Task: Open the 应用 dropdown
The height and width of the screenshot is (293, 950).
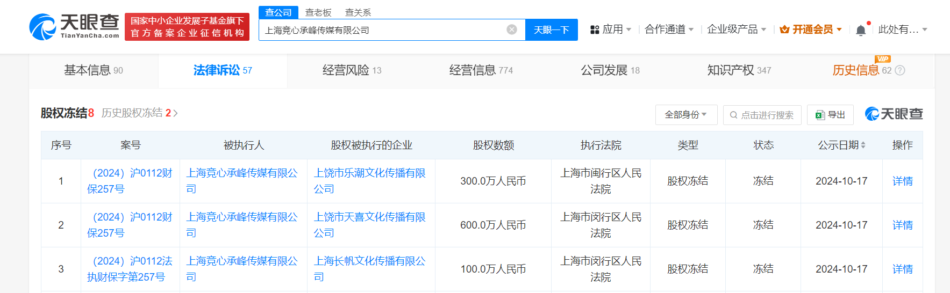Action: 611,30
